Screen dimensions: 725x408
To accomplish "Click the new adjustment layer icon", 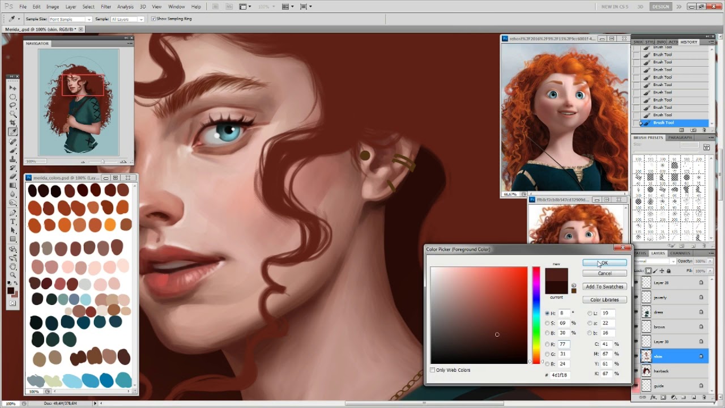I will (673, 397).
